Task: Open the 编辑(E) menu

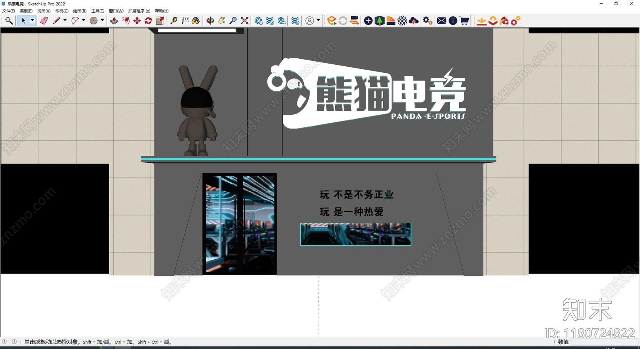Action: (x=26, y=11)
